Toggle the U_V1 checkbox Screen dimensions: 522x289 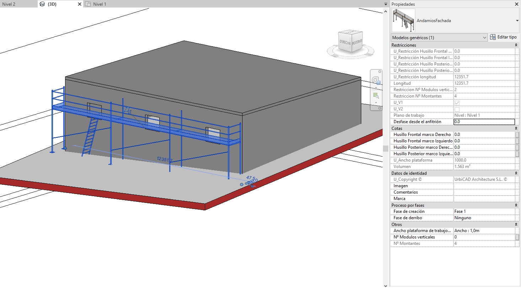457,103
